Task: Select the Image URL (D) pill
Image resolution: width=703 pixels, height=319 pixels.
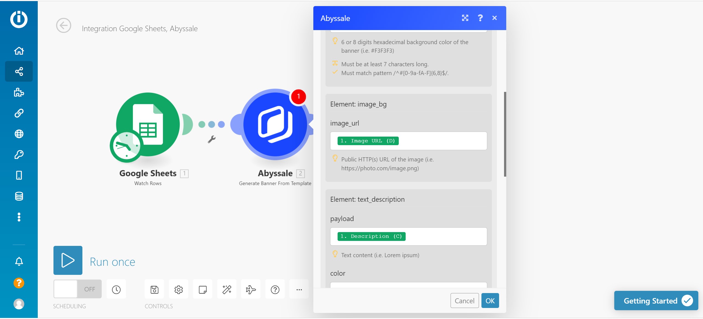Action: 368,141
